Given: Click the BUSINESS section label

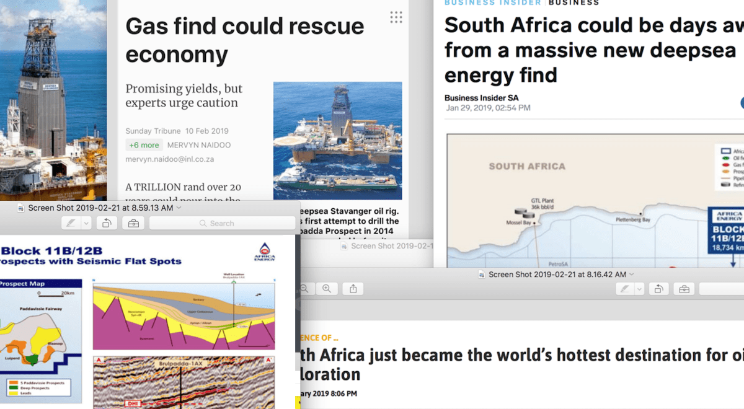Looking at the screenshot, I should click(573, 2).
